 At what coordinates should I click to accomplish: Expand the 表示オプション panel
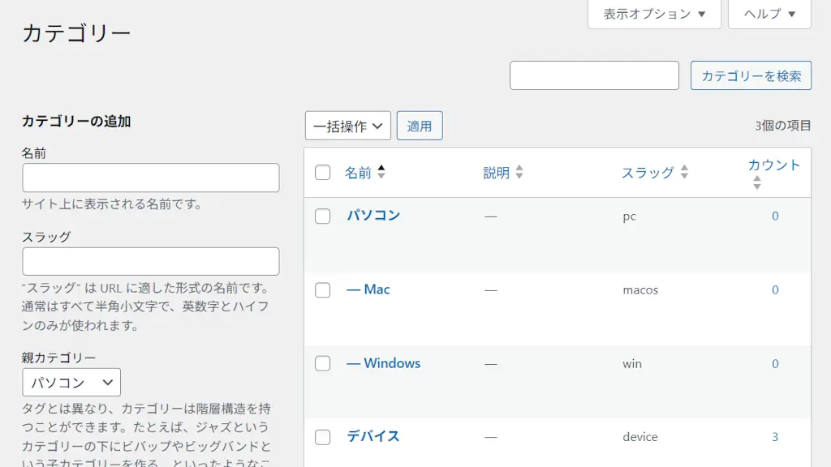click(653, 14)
